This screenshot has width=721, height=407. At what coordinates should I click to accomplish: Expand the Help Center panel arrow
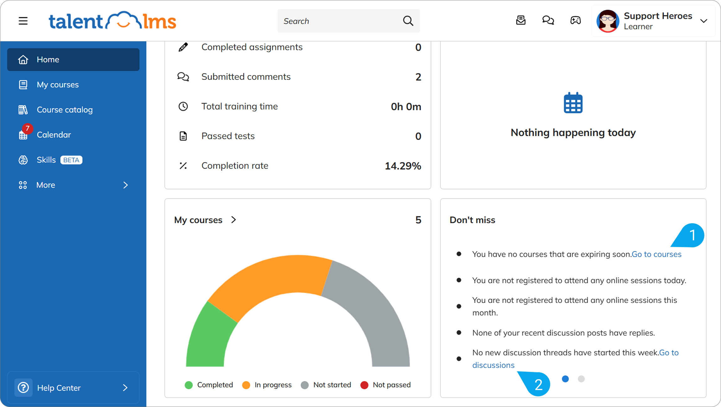[x=125, y=388]
